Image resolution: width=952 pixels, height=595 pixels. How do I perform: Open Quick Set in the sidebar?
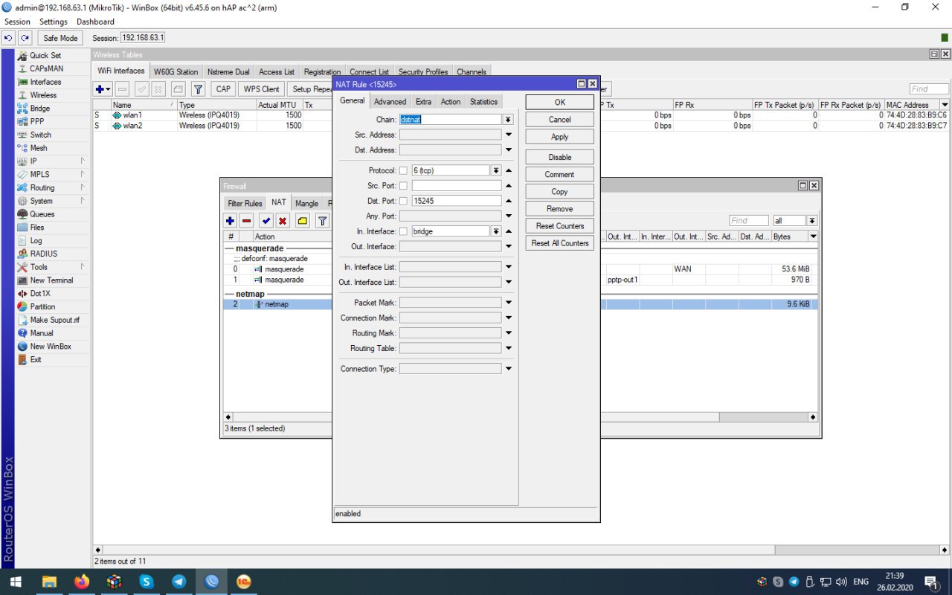[45, 56]
